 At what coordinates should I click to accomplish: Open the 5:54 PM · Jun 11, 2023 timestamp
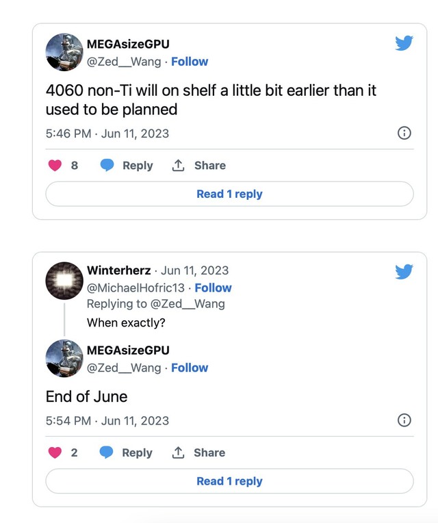click(x=107, y=420)
